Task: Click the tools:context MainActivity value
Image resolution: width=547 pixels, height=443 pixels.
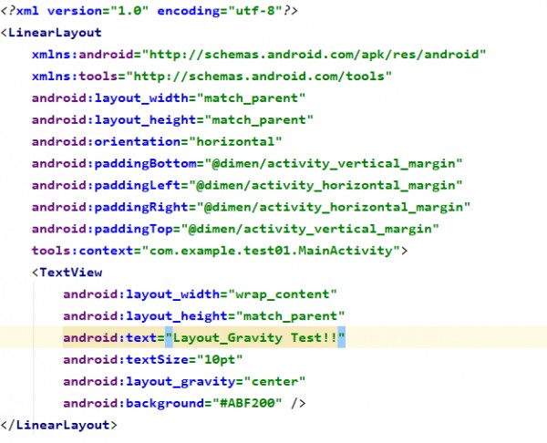Action: 271,251
